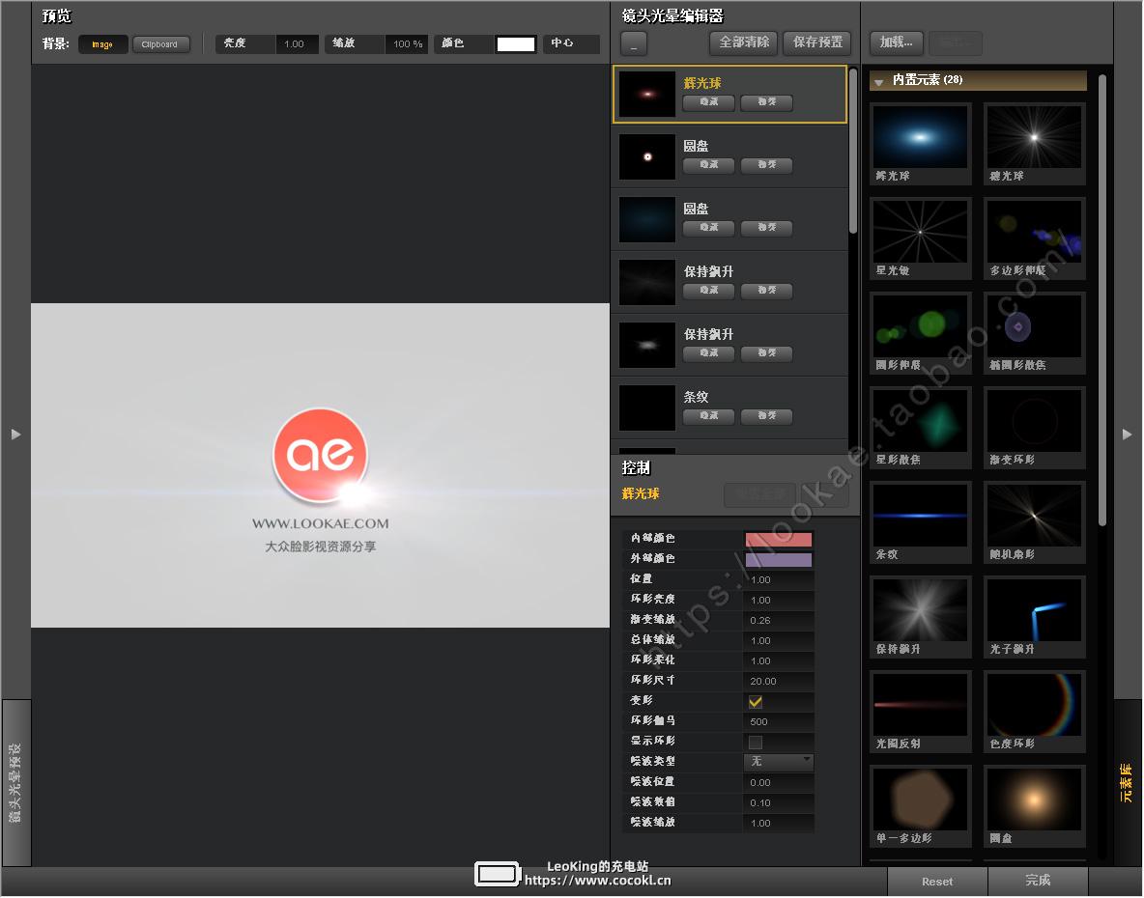This screenshot has width=1144, height=898.
Task: Add the blue 条纹 streak library element
Action: coord(920,522)
